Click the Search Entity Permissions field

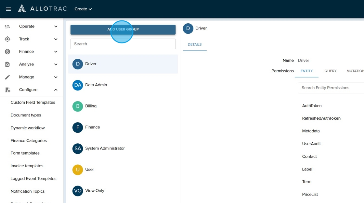pos(330,88)
